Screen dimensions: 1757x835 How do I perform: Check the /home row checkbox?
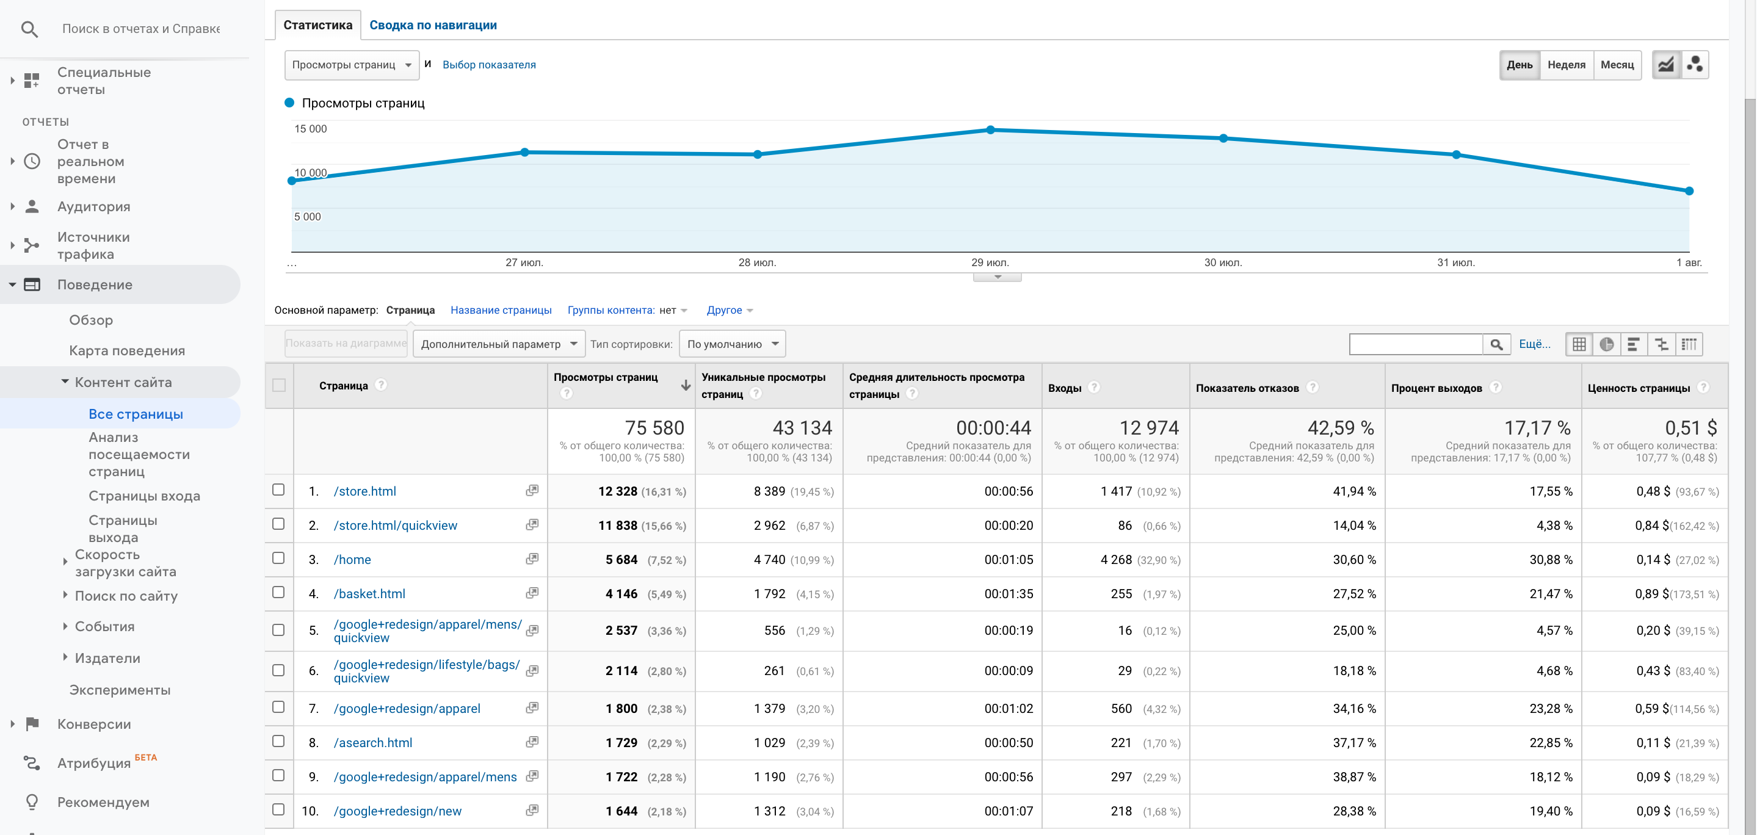(x=278, y=558)
